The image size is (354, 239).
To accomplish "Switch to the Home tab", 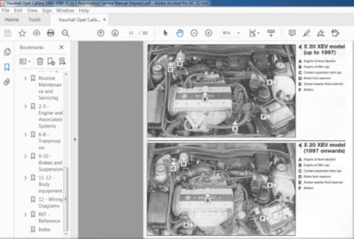I will point(12,20).
